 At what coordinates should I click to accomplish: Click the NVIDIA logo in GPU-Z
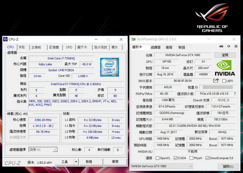coord(225,68)
